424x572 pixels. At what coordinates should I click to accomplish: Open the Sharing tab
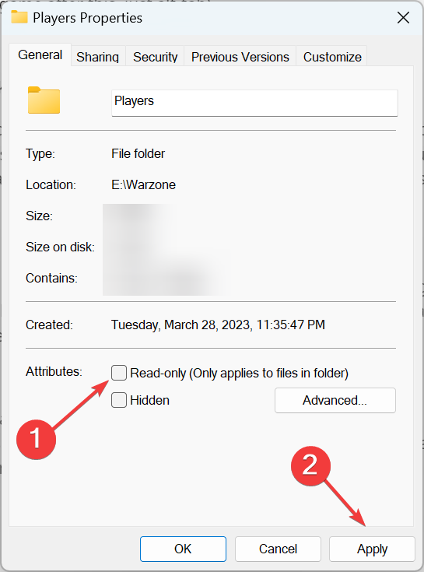pyautogui.click(x=98, y=57)
